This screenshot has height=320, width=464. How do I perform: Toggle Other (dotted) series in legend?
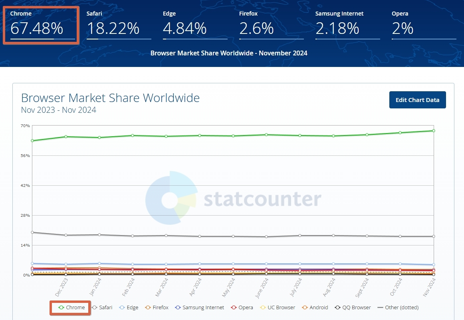398,307
